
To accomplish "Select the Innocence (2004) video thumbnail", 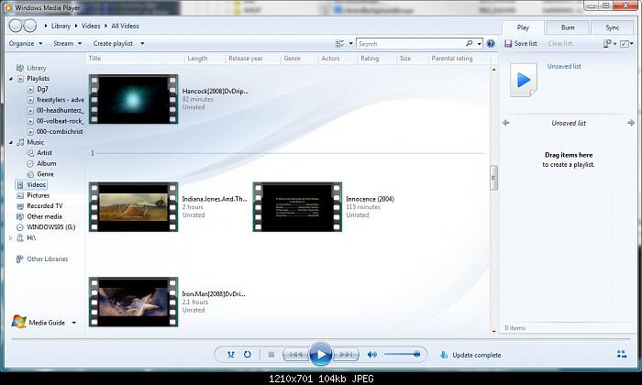I will 297,206.
